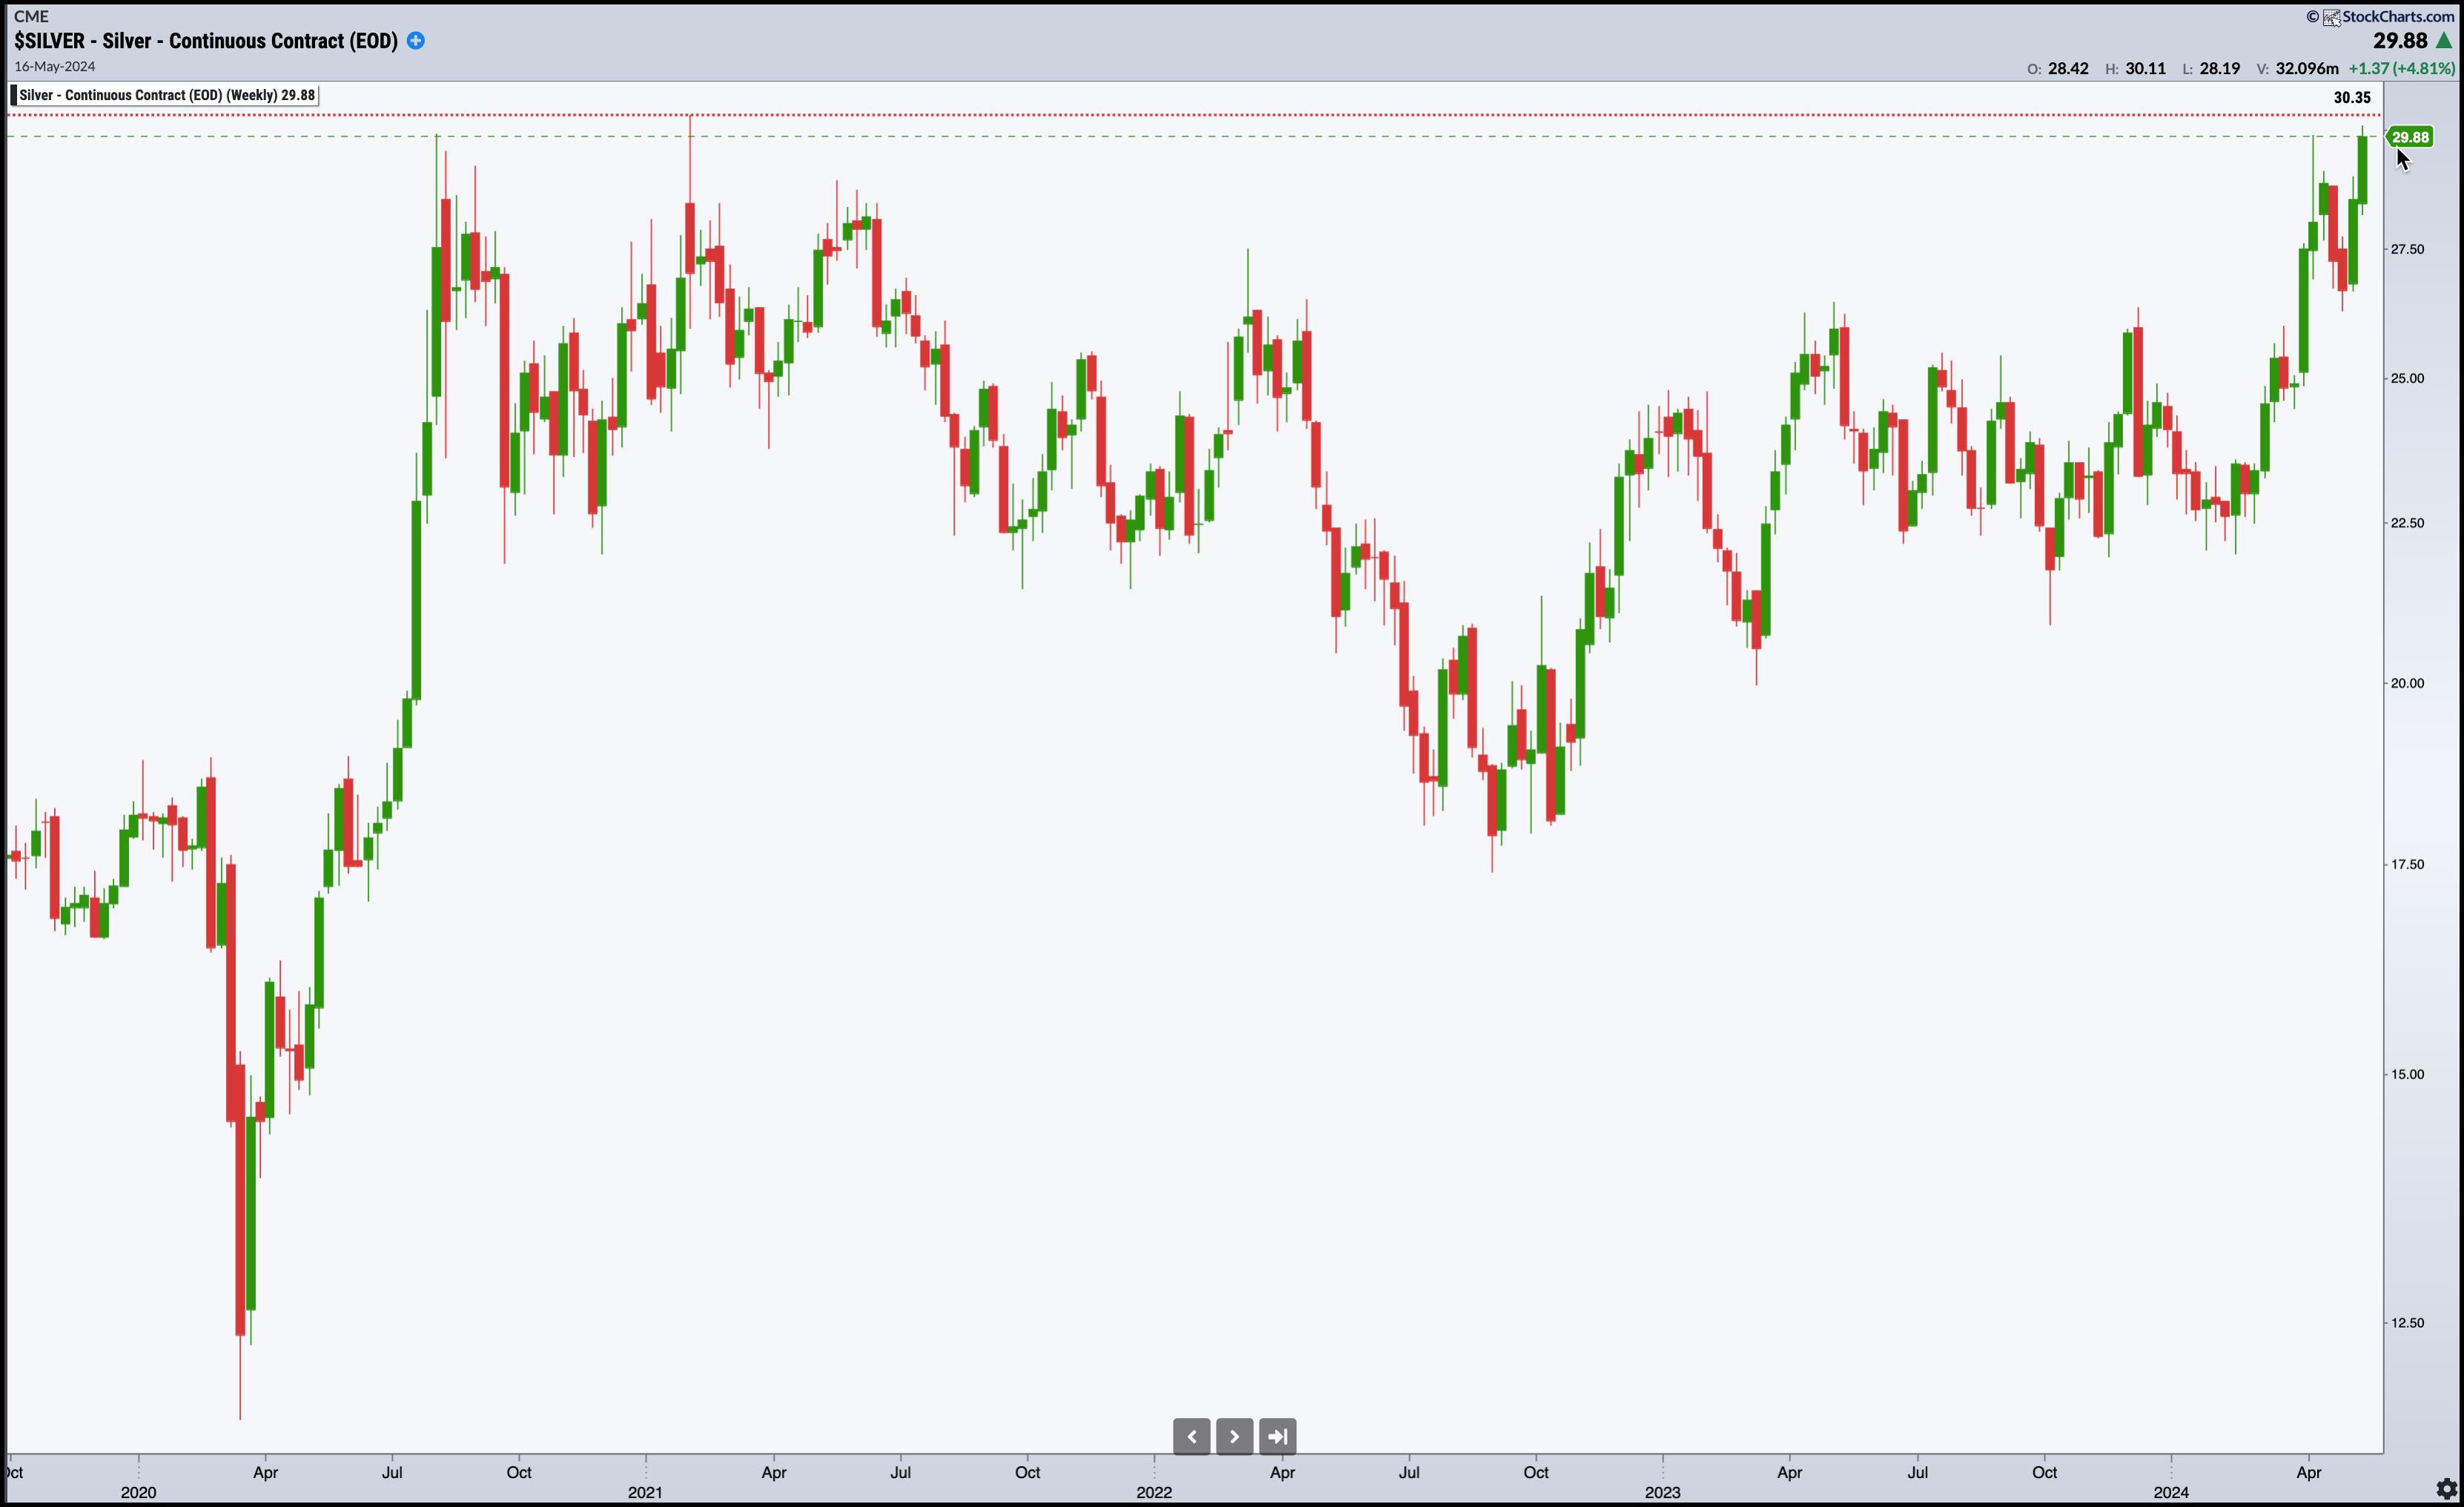This screenshot has width=2464, height=1507.
Task: Click the 20.00 price axis label
Action: [2407, 684]
